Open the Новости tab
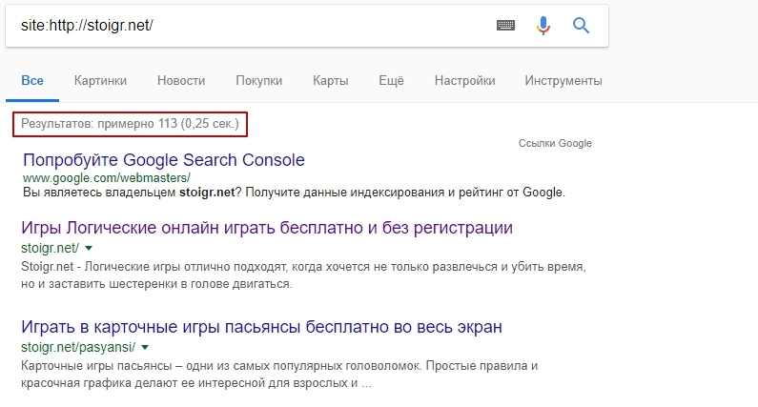 [x=181, y=81]
